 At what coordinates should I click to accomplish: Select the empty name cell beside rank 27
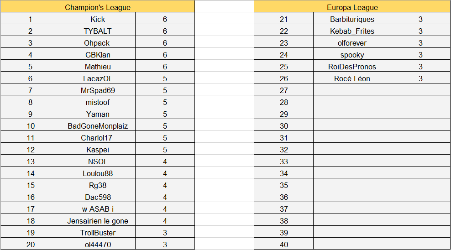pos(352,90)
